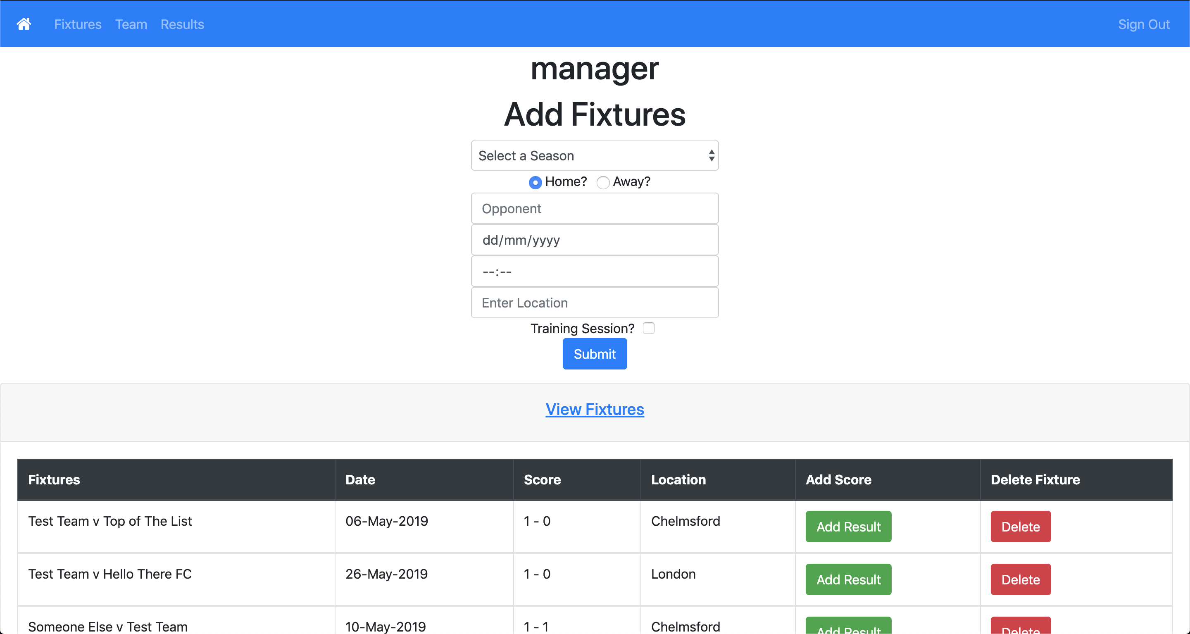This screenshot has height=634, width=1190.
Task: Expand the Select a Season dropdown
Action: pyautogui.click(x=595, y=156)
